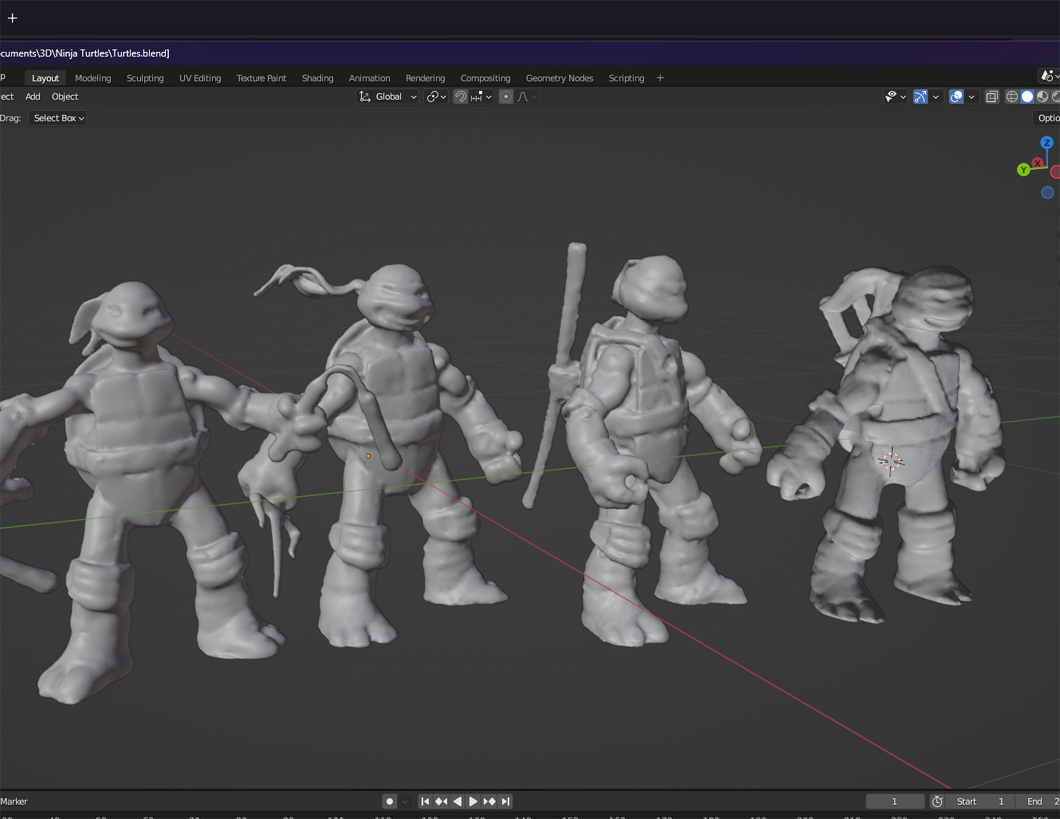Toggle proportional editing icon
1060x819 pixels.
506,97
